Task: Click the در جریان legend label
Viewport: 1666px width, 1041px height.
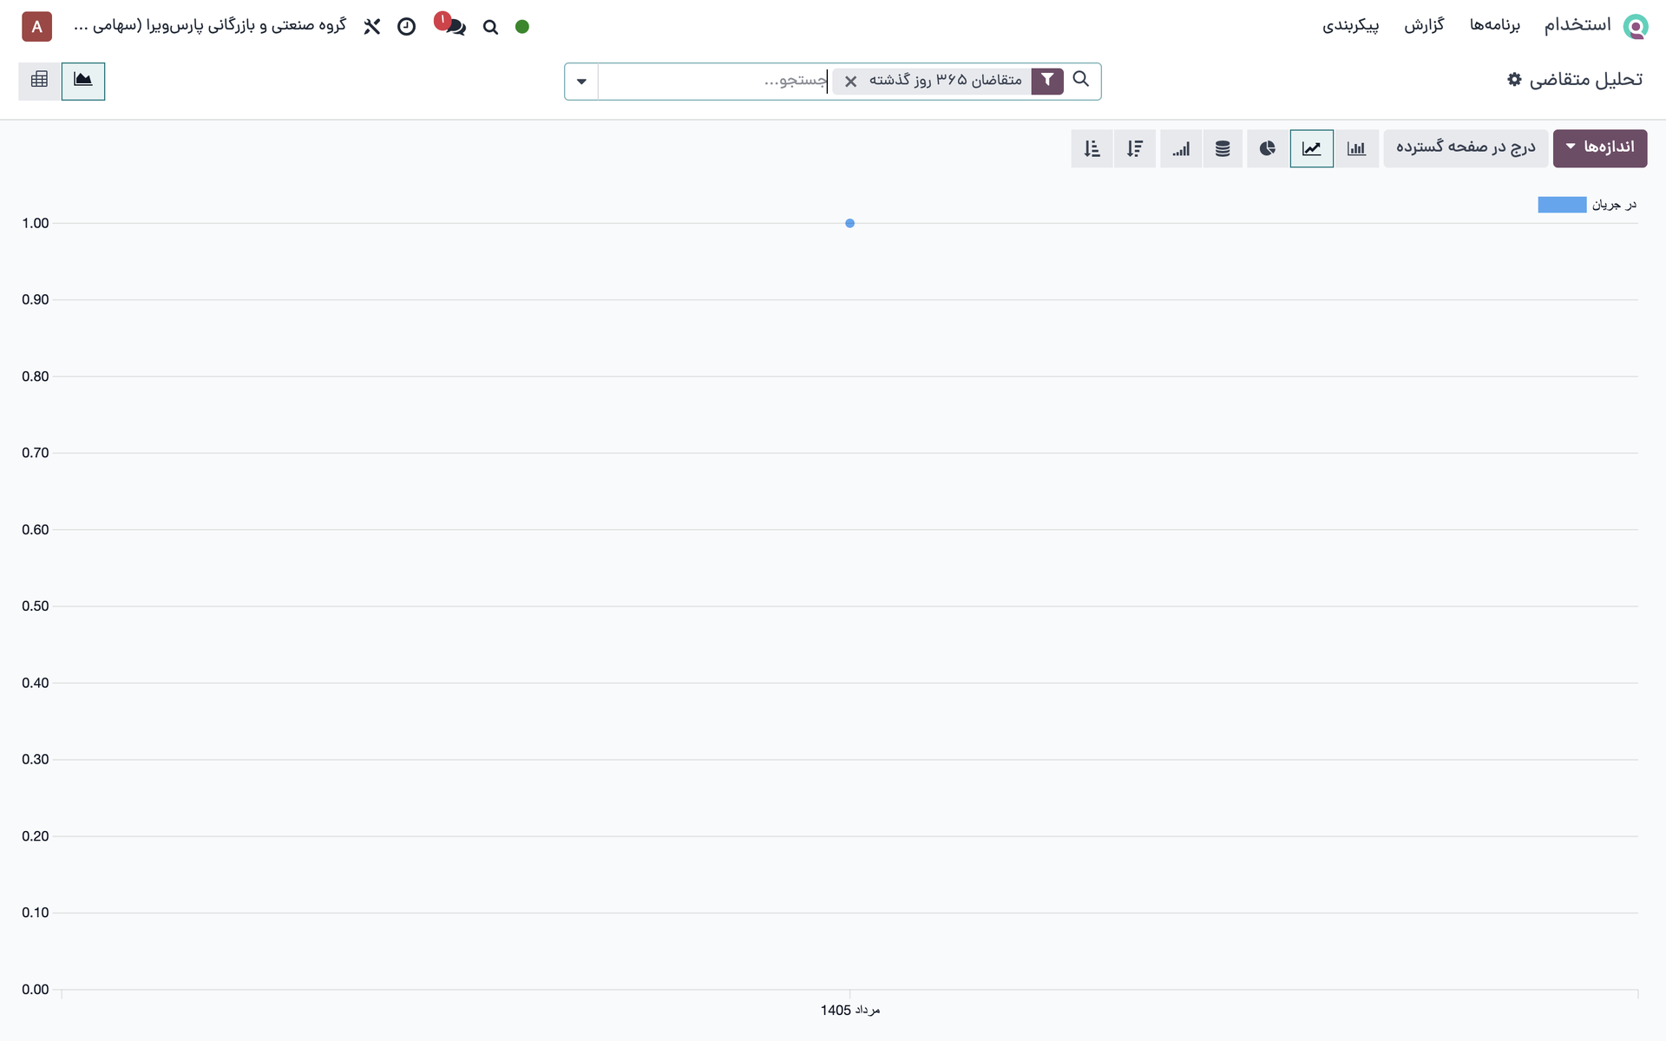Action: (x=1614, y=205)
